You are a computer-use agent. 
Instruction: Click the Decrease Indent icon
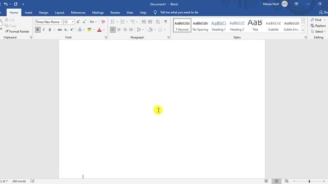143,21
